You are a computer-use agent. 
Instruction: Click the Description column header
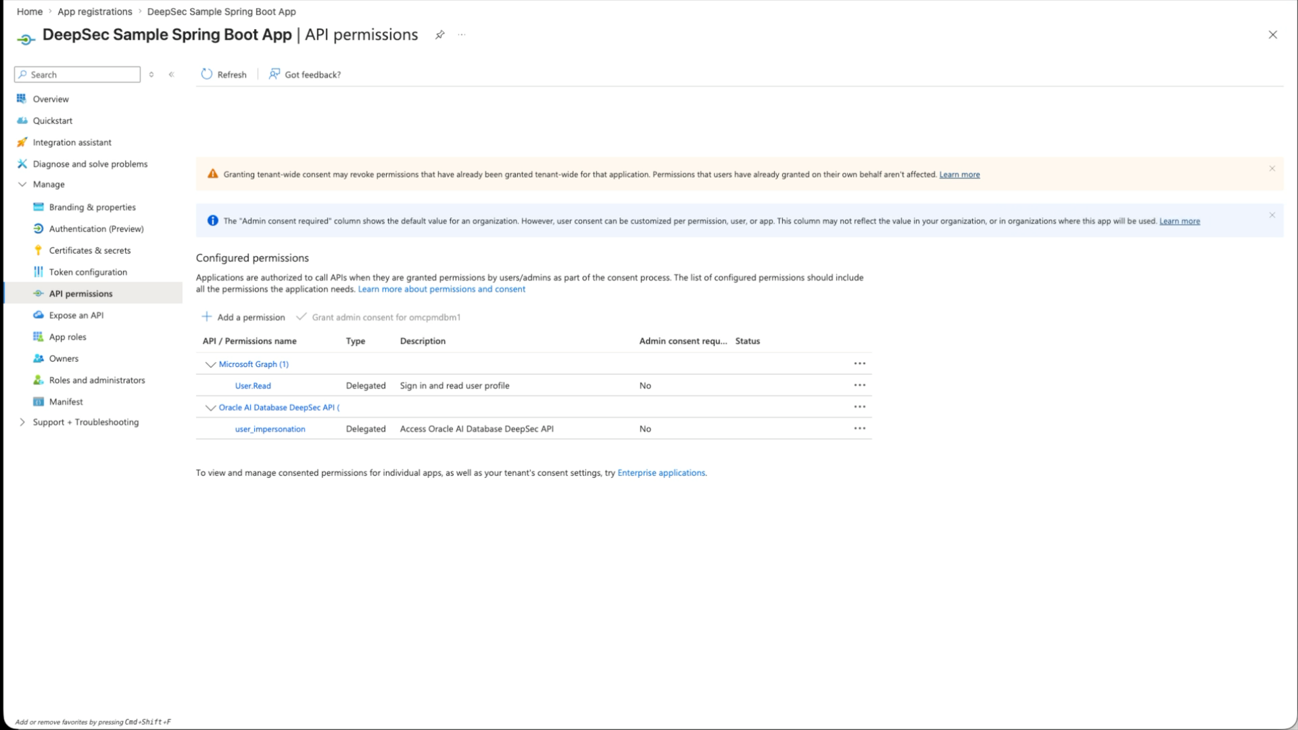423,341
